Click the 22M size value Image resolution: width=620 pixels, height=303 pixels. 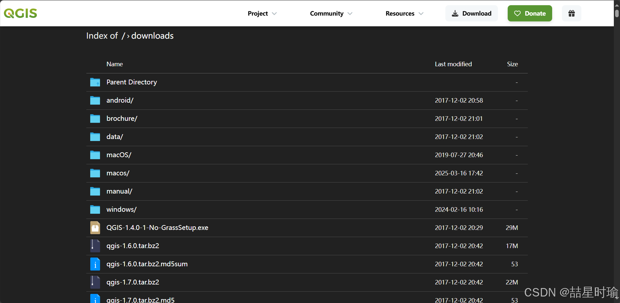click(512, 282)
